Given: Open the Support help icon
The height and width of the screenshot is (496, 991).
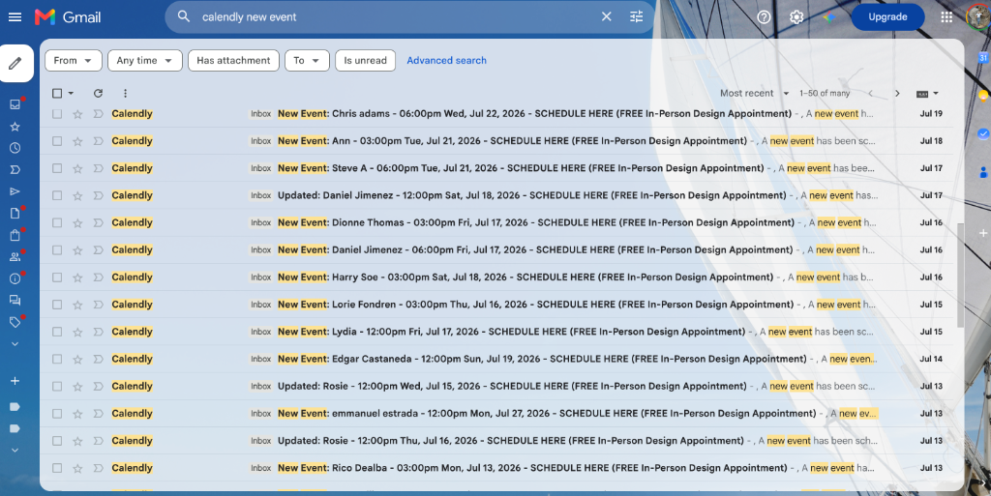Looking at the screenshot, I should pos(764,17).
